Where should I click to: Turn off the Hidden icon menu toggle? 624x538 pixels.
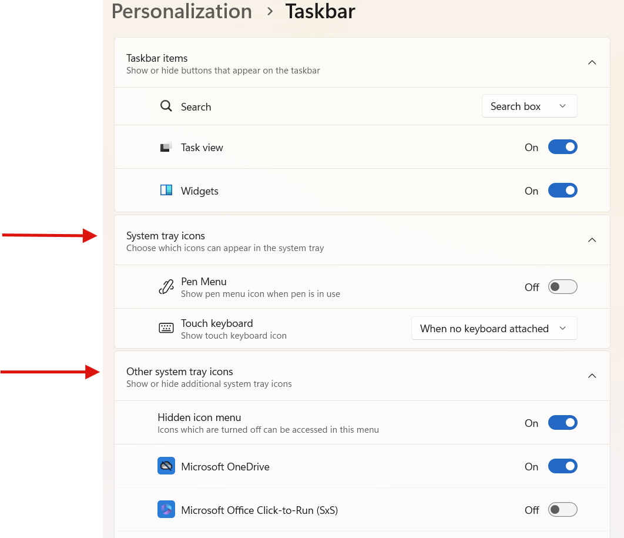(562, 422)
